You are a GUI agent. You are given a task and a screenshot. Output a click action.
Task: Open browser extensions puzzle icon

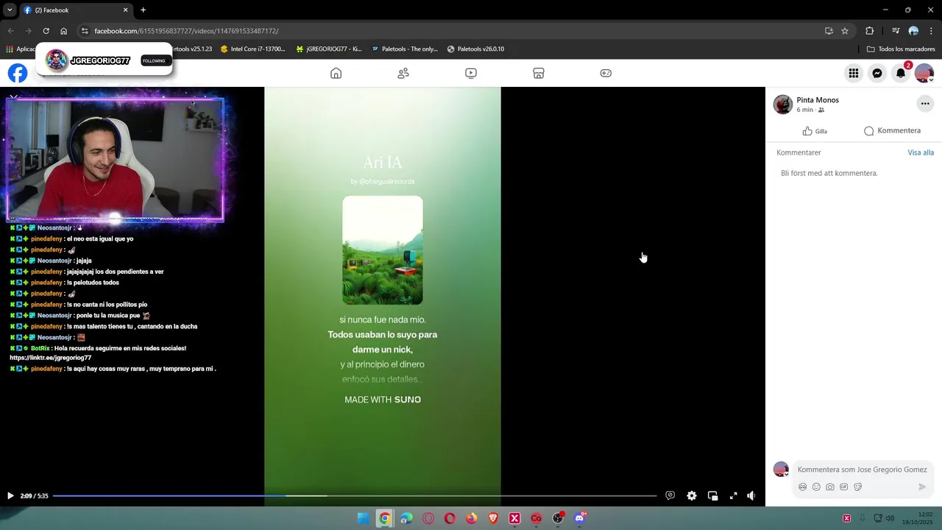(870, 31)
